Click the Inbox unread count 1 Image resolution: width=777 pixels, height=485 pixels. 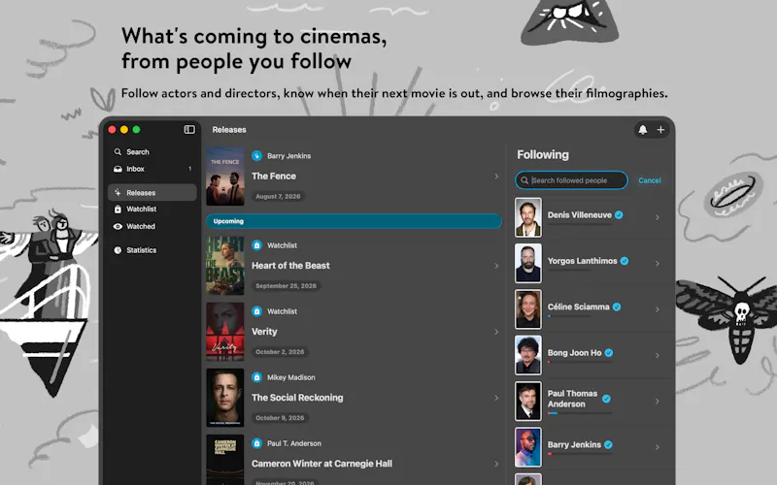coord(189,169)
